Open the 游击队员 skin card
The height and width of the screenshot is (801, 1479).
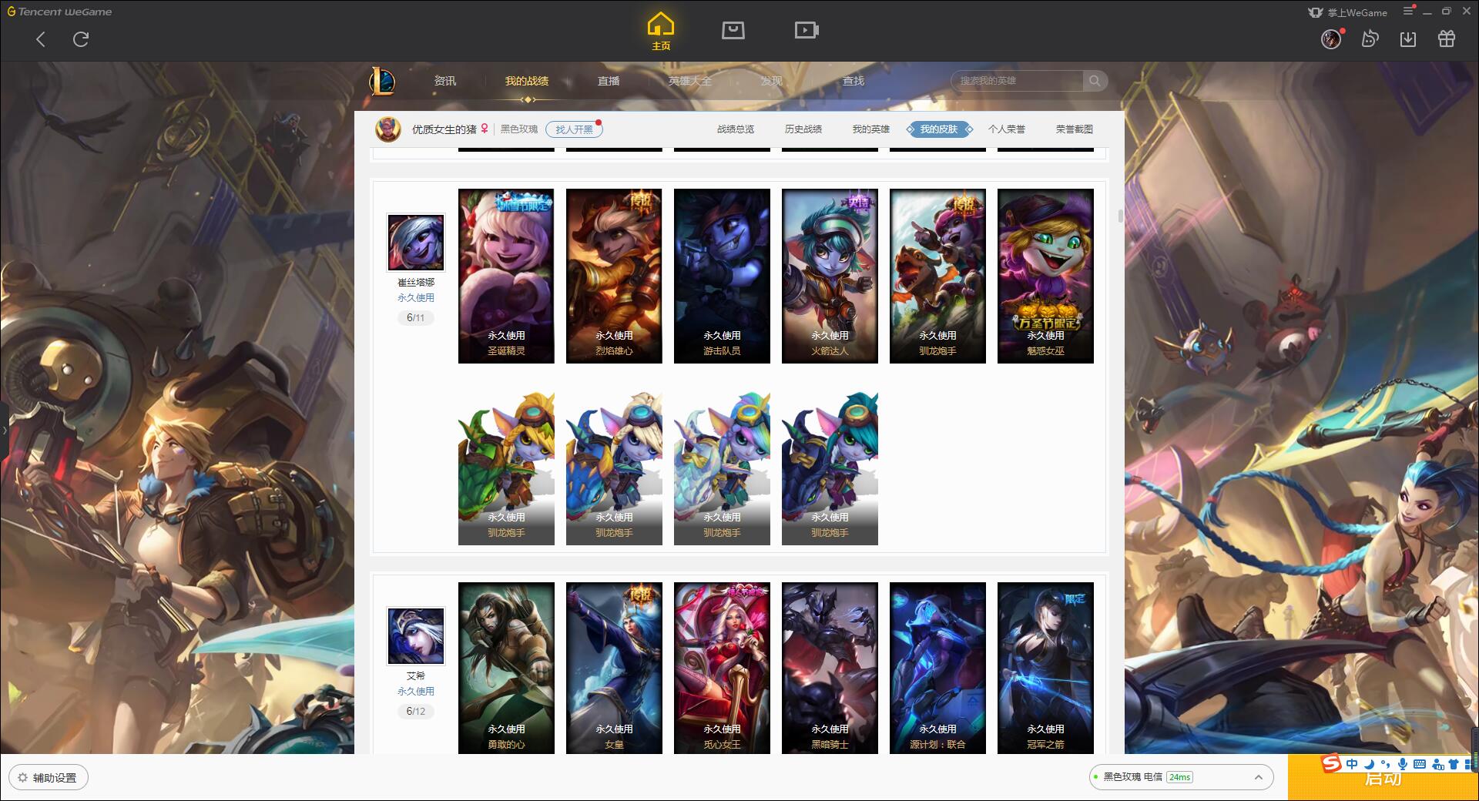coord(722,276)
